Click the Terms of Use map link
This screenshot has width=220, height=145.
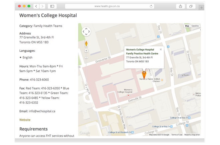pos(177,135)
